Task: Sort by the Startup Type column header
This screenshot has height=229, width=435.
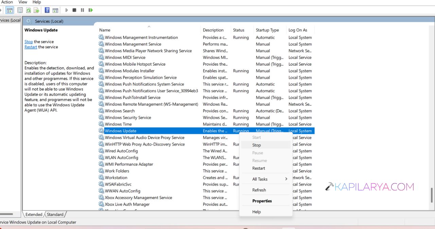Action: point(270,30)
